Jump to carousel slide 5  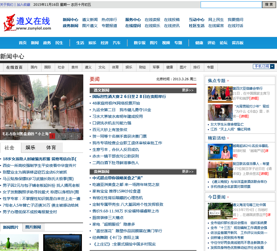[78, 136]
